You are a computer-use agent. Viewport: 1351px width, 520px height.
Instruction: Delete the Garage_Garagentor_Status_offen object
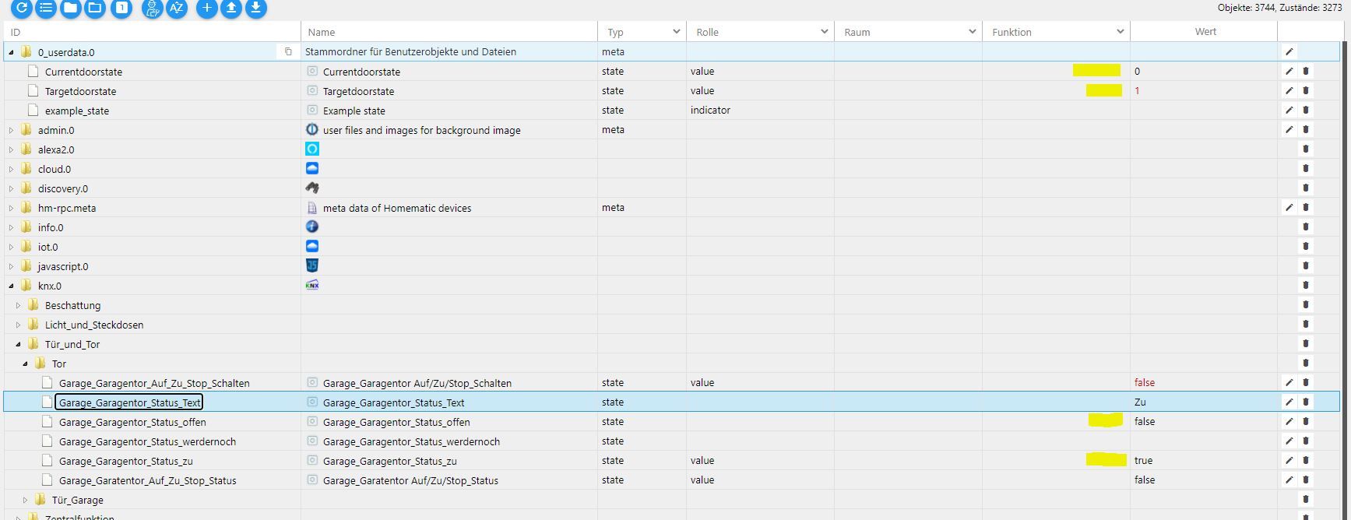1306,422
